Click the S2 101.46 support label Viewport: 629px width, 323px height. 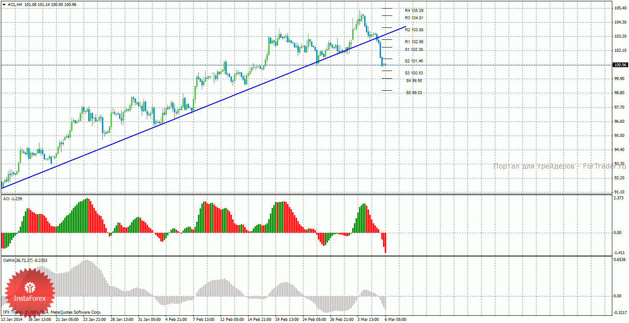click(414, 61)
